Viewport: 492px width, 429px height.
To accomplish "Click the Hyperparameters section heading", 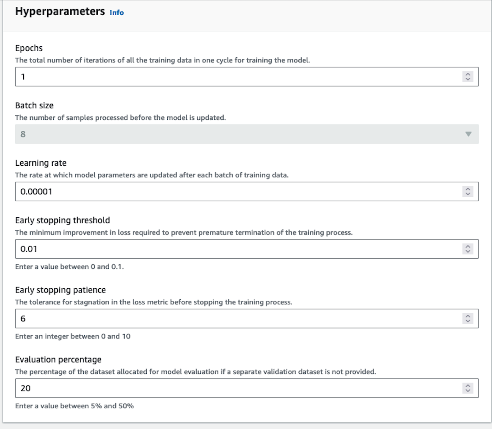I will click(60, 11).
